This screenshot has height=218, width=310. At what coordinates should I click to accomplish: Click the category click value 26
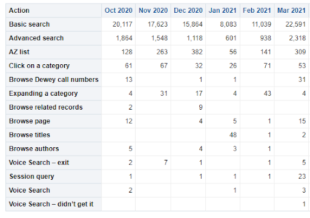tap(233, 66)
